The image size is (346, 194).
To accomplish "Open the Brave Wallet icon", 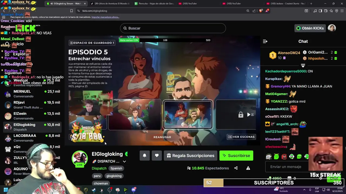I will [x=326, y=11].
